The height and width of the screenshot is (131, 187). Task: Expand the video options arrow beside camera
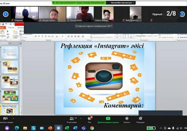(13, 118)
